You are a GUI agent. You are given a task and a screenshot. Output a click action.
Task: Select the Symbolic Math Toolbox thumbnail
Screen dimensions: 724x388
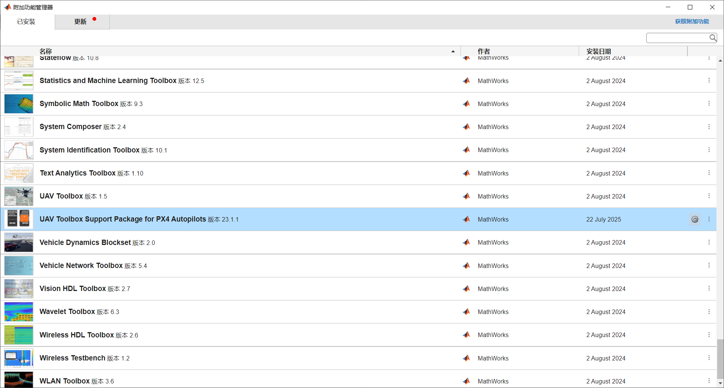[x=18, y=104]
